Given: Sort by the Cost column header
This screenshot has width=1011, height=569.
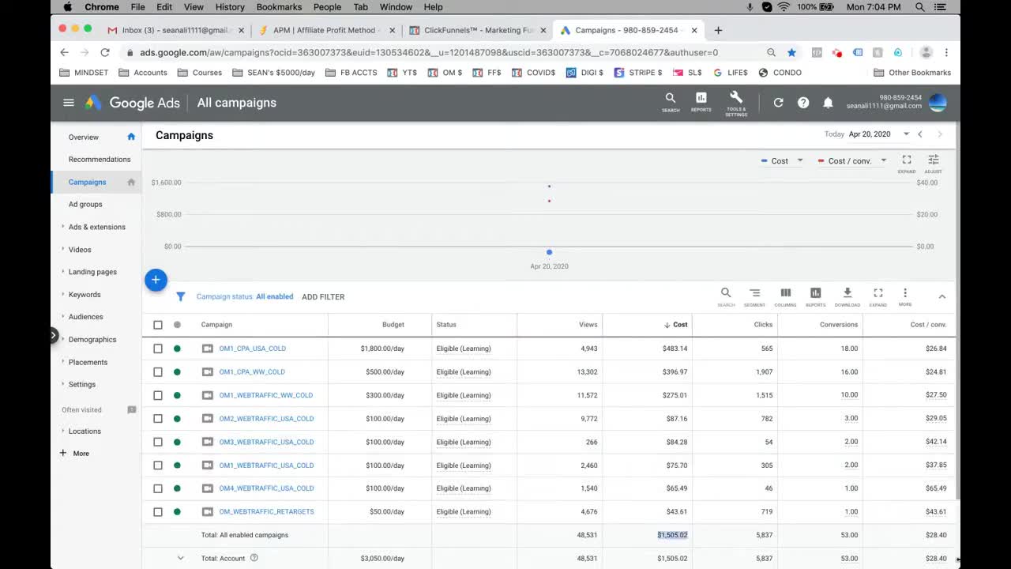Looking at the screenshot, I should 680,325.
